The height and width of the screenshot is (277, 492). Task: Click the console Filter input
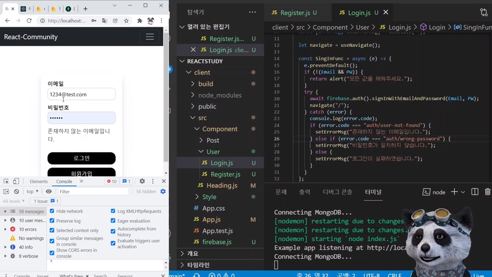pyautogui.click(x=93, y=191)
